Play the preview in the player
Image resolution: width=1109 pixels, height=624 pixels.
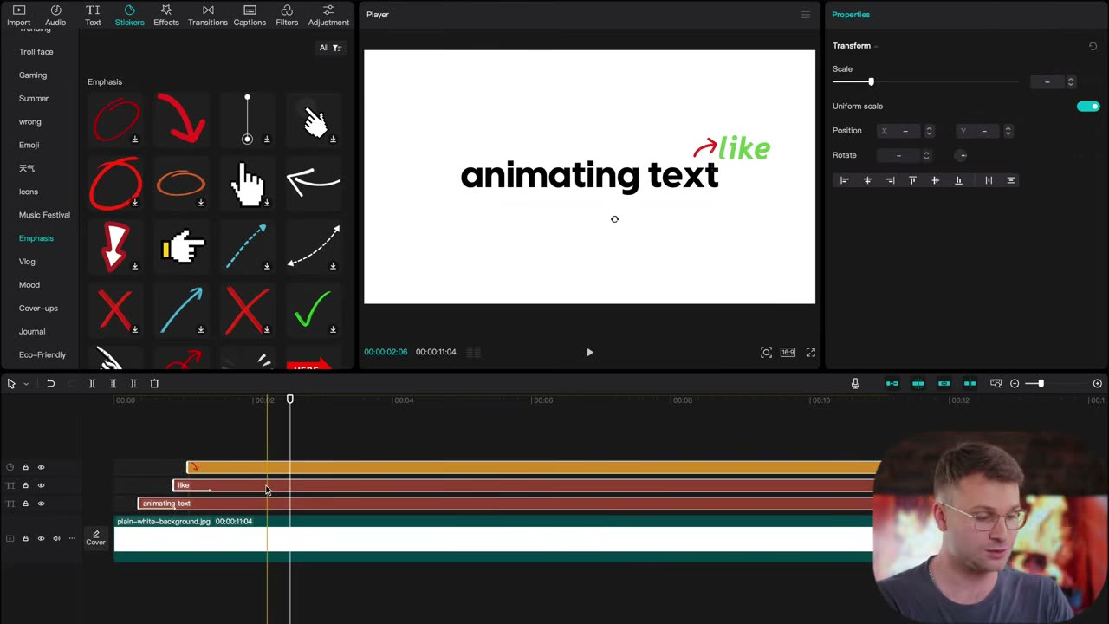tap(590, 353)
